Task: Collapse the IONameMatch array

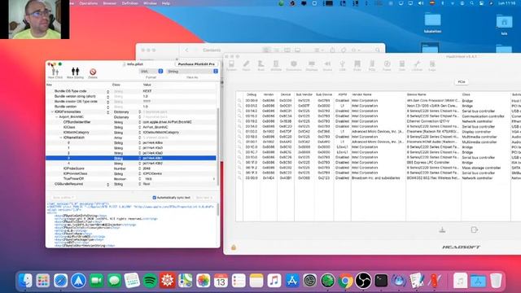Action: [61, 138]
